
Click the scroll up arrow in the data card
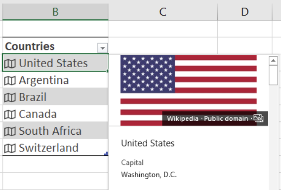(x=273, y=61)
